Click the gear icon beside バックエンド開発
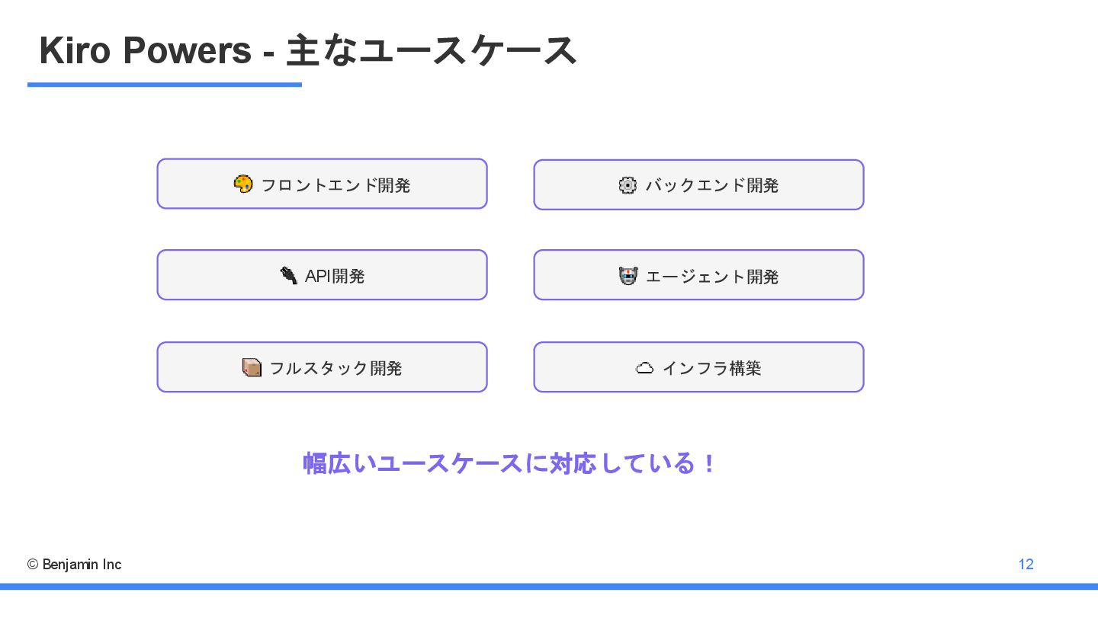The height and width of the screenshot is (618, 1098). pos(628,185)
